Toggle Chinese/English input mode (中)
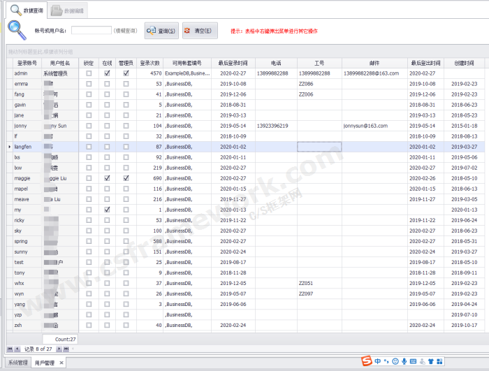This screenshot has height=371, width=489. point(378,361)
